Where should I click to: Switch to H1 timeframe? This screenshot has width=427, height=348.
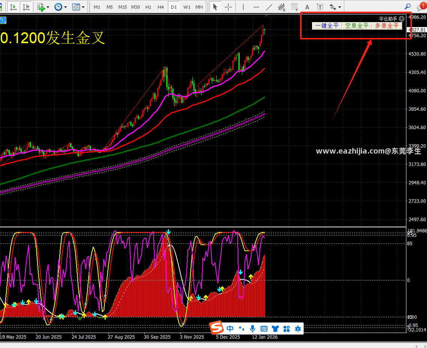click(x=148, y=7)
